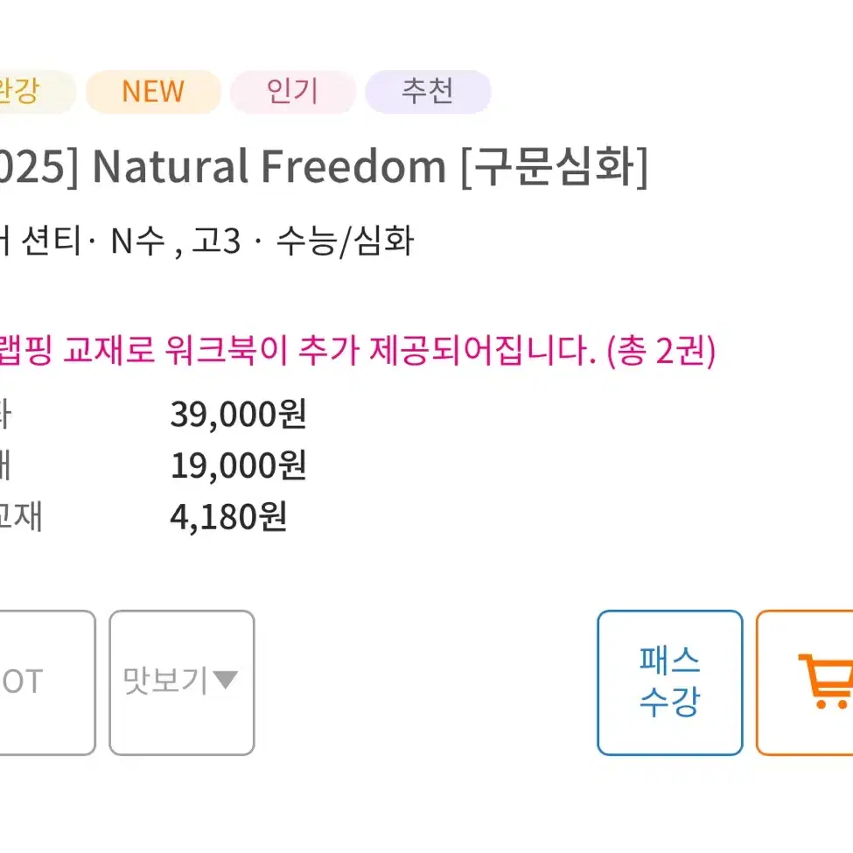Click the 39,000원 course price
The width and height of the screenshot is (853, 853).
[238, 415]
